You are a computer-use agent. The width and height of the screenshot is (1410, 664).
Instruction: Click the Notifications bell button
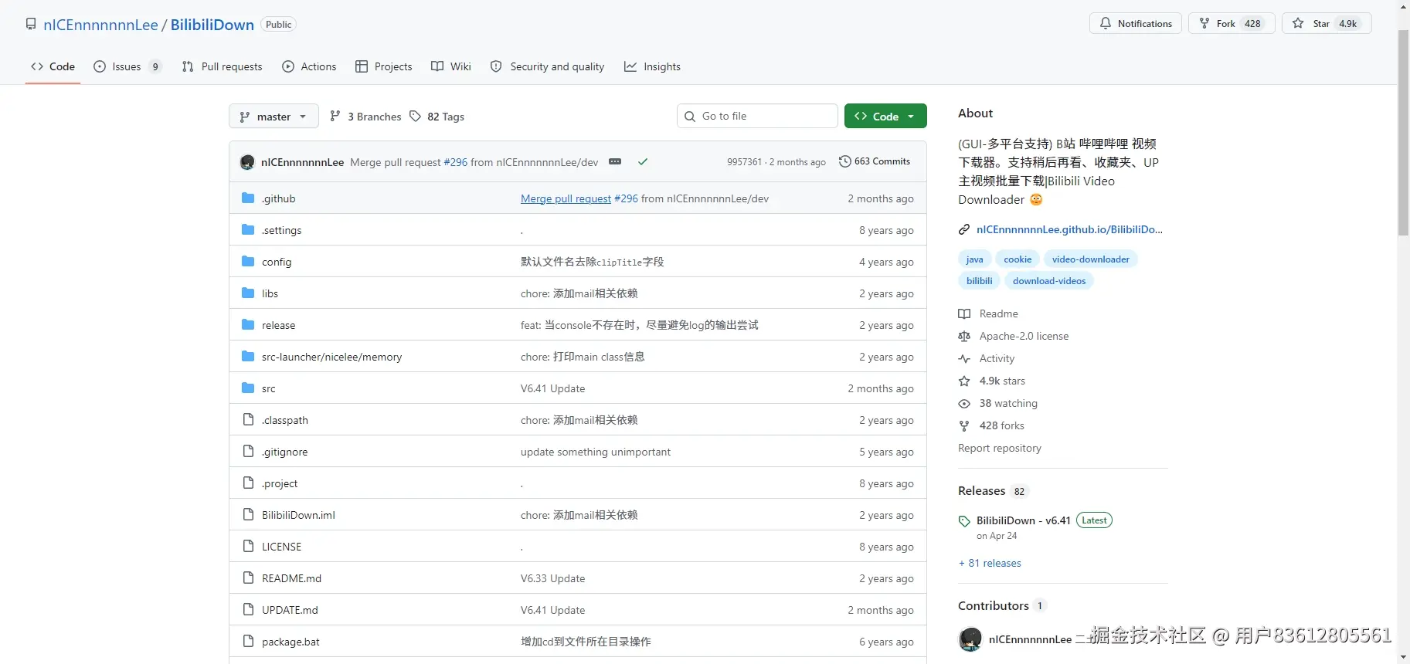[1136, 23]
